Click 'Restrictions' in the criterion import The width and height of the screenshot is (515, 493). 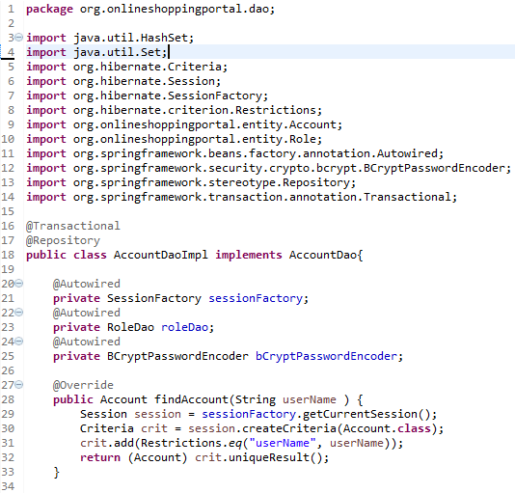275,110
